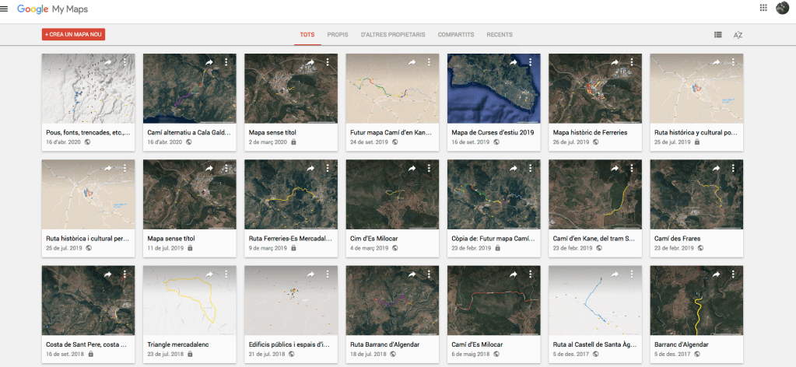Open more options for Ruta Ferreries-Es Mercadal map

coord(328,168)
